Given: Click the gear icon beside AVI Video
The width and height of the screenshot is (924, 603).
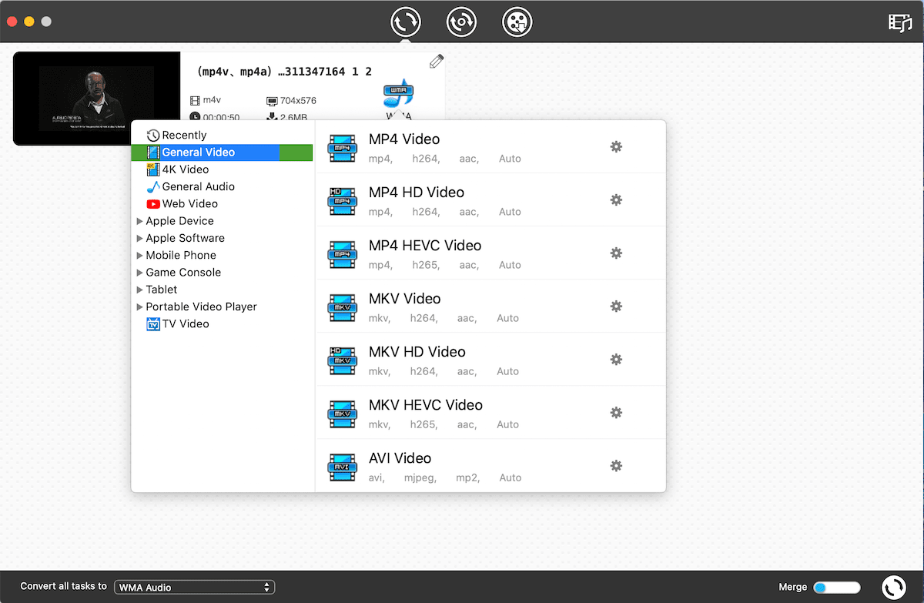Looking at the screenshot, I should click(616, 465).
